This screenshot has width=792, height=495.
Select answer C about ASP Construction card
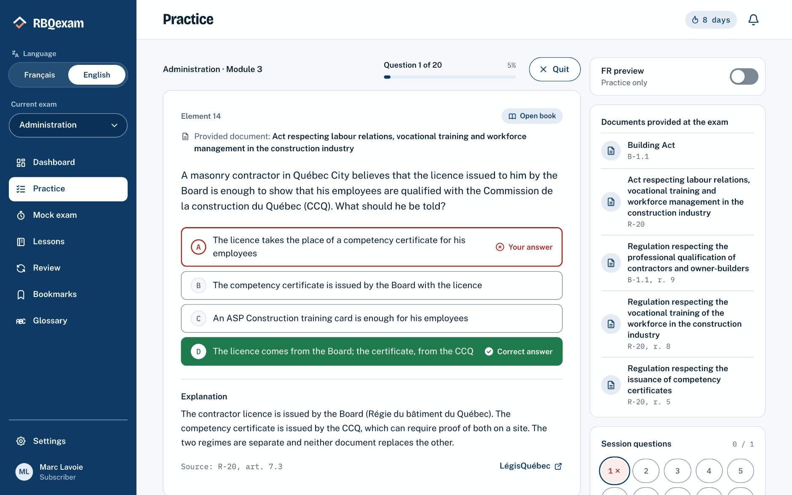[372, 318]
